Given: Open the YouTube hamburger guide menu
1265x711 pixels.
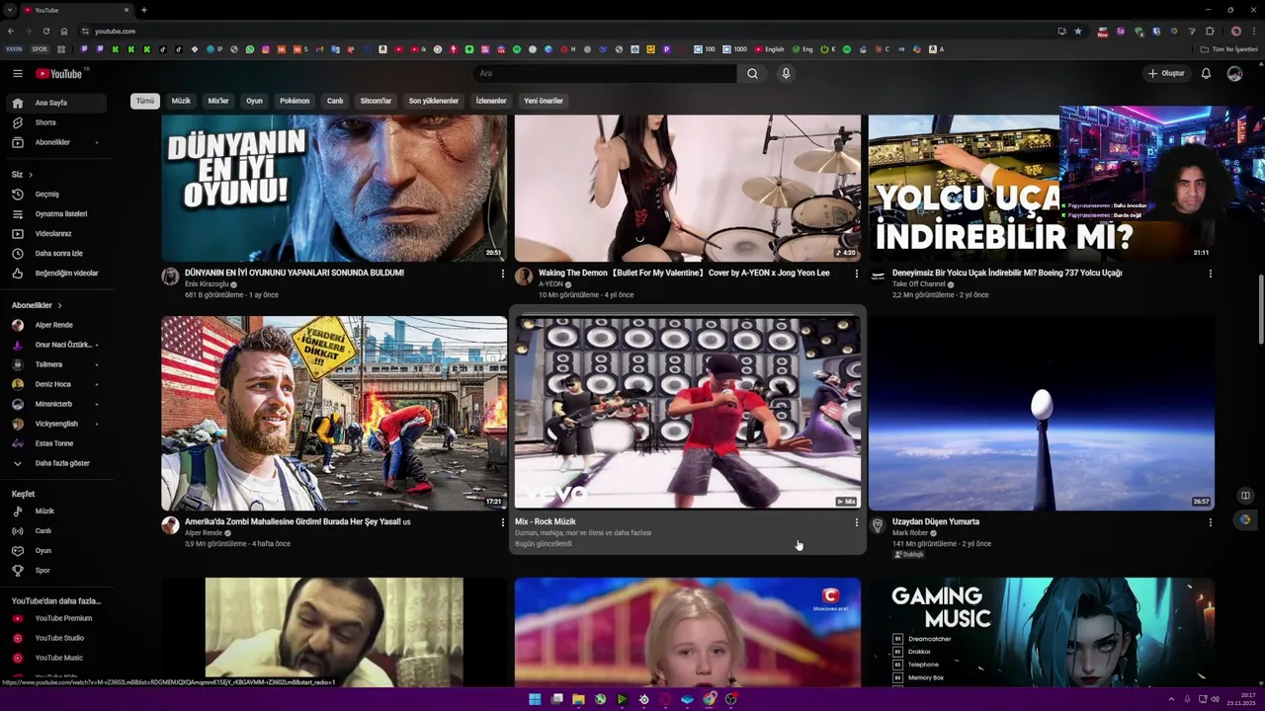Looking at the screenshot, I should (18, 73).
